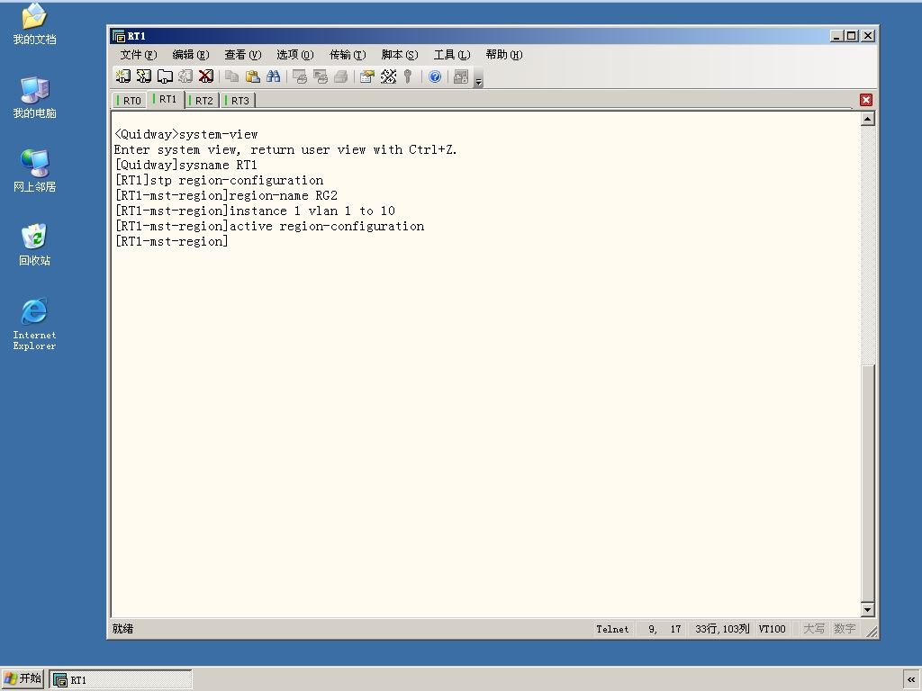Image resolution: width=922 pixels, height=691 pixels.
Task: Close the active tab with red X
Action: coord(865,100)
